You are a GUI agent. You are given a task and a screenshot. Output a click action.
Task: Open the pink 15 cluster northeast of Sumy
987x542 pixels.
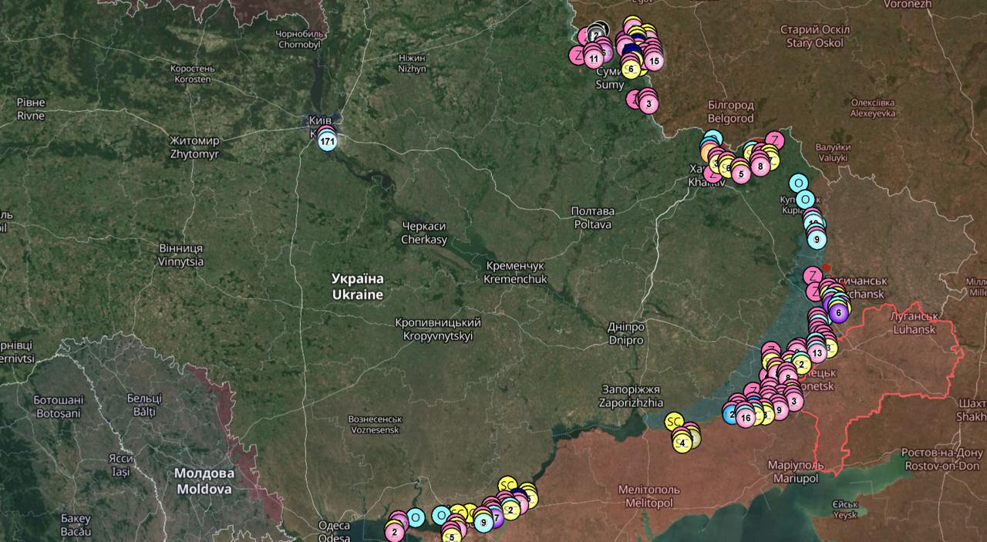(x=653, y=60)
